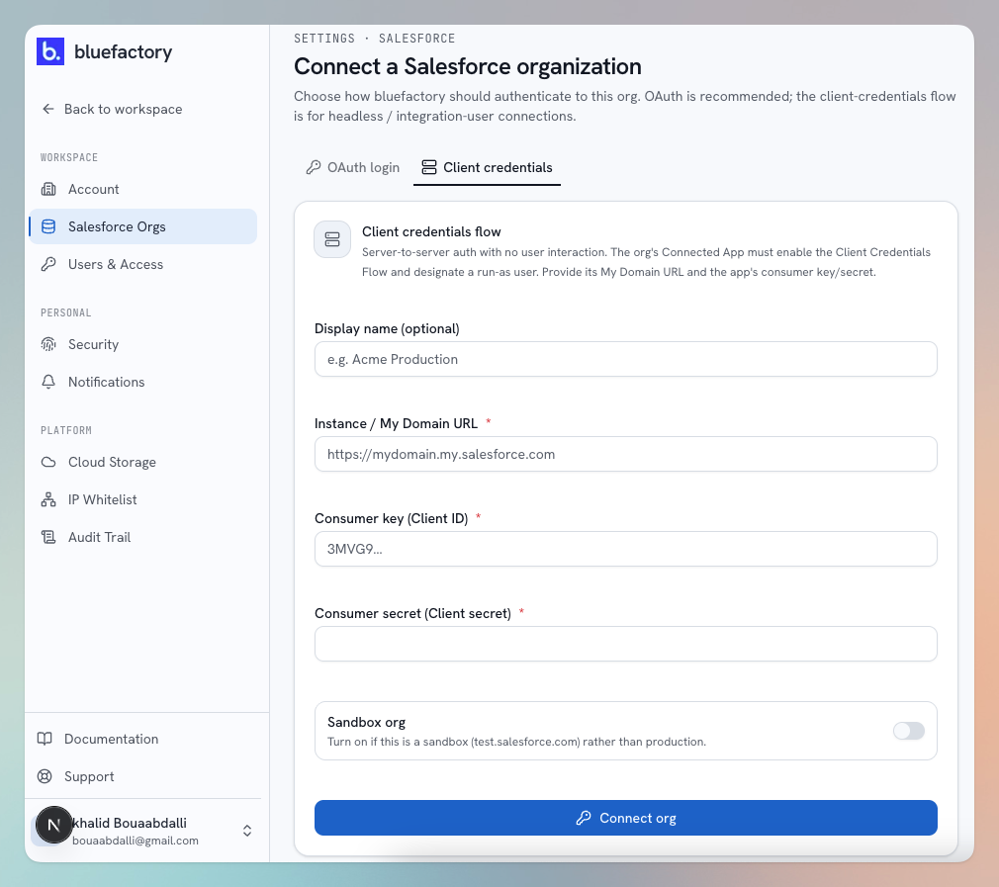
Task: Click the PERSONAL section label
Action: click(x=65, y=312)
